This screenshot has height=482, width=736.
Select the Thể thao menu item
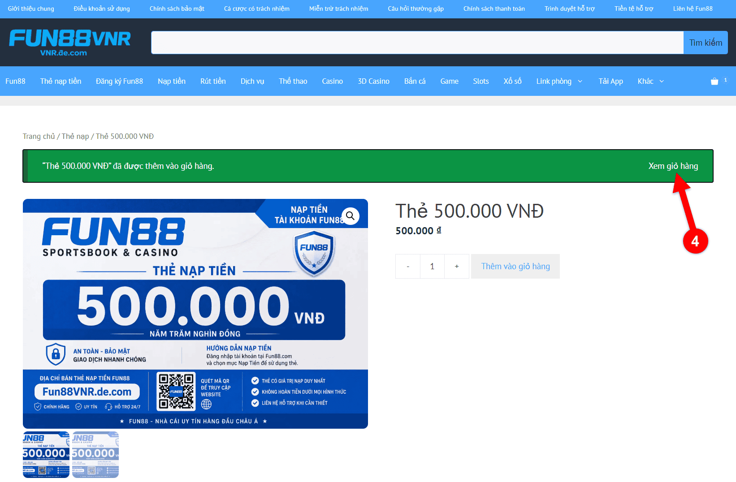coord(293,81)
